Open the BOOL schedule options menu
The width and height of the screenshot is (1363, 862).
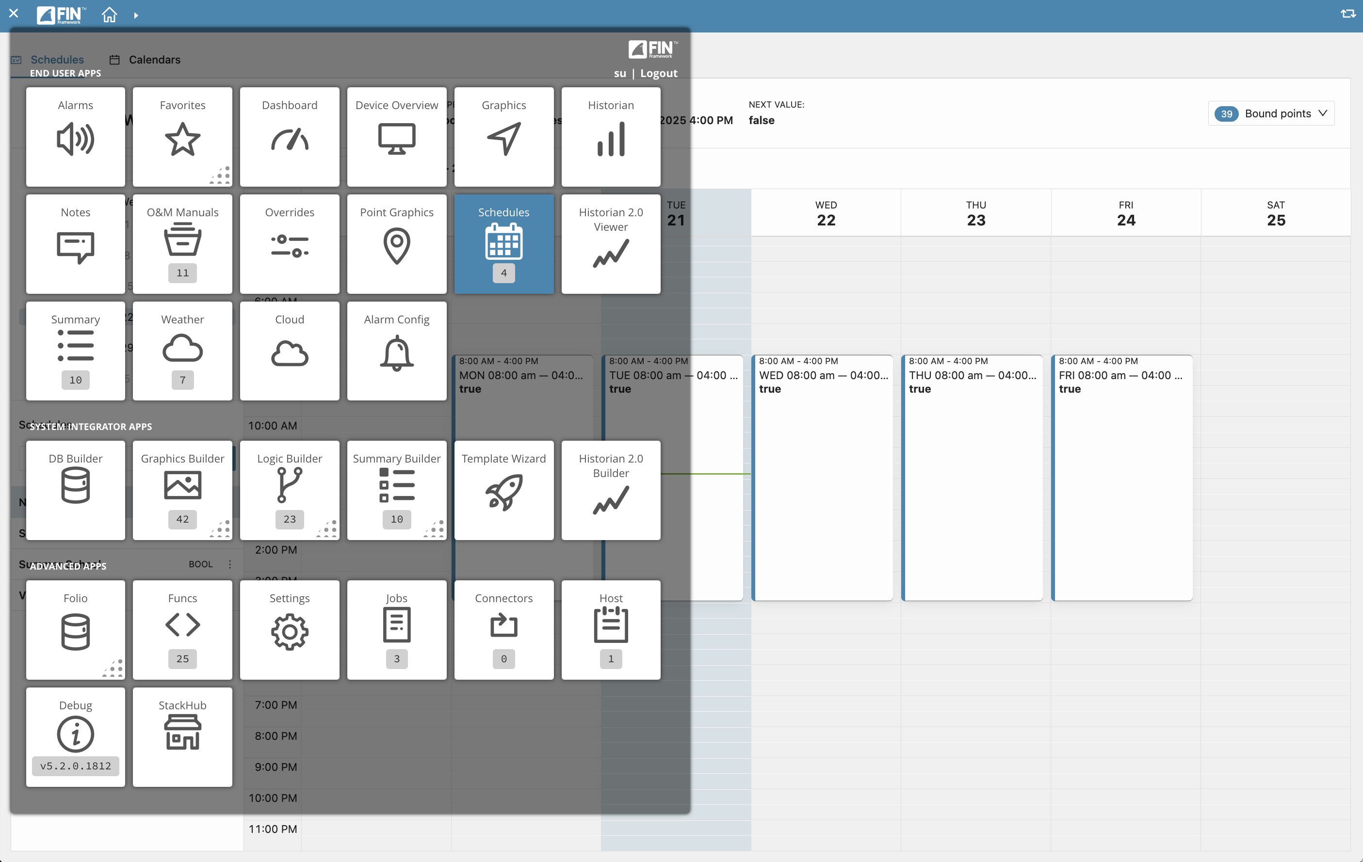[230, 564]
